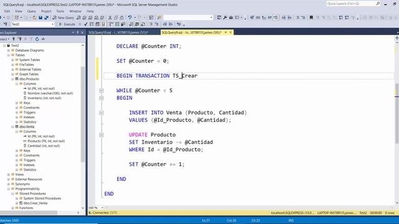
Task: Switch output to Results to File
Action: coord(143,24)
